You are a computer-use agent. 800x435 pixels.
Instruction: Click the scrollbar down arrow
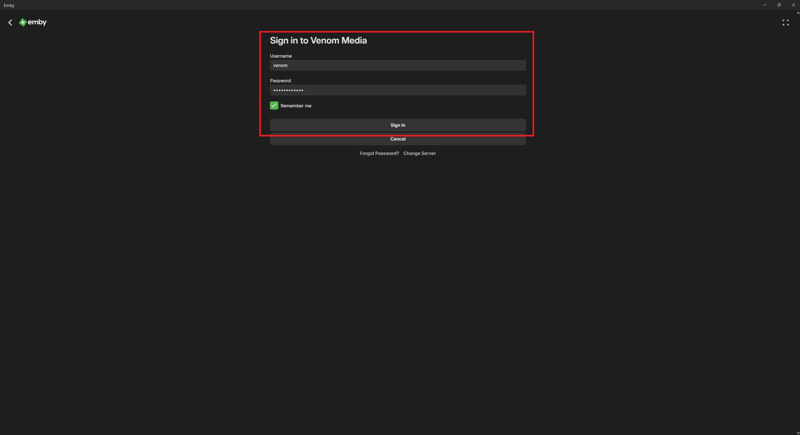pos(798,433)
